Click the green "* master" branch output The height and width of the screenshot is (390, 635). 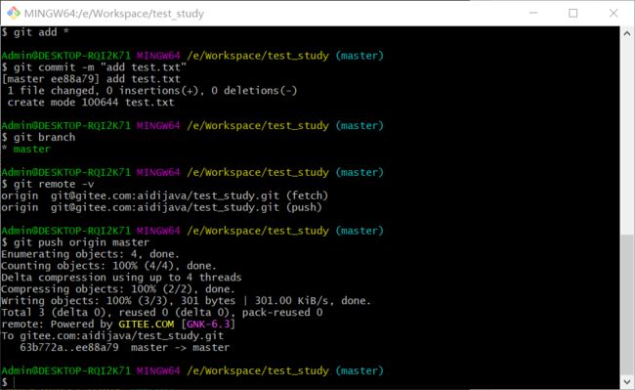[x=26, y=149]
